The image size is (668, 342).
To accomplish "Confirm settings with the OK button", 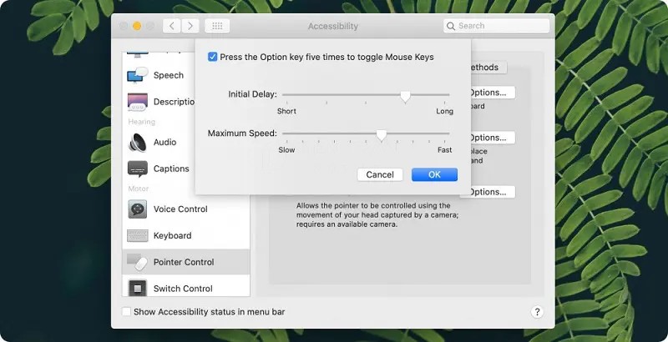I will click(x=434, y=174).
